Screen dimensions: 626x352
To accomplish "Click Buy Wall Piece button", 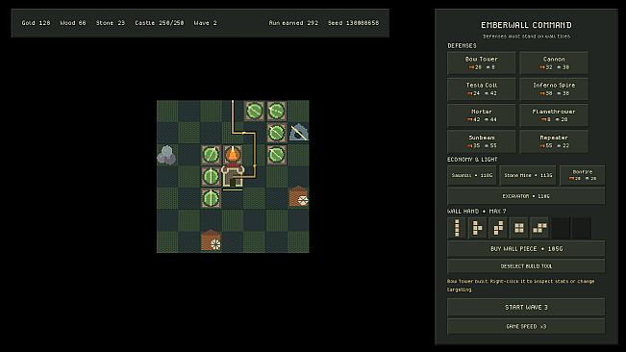I will click(526, 249).
